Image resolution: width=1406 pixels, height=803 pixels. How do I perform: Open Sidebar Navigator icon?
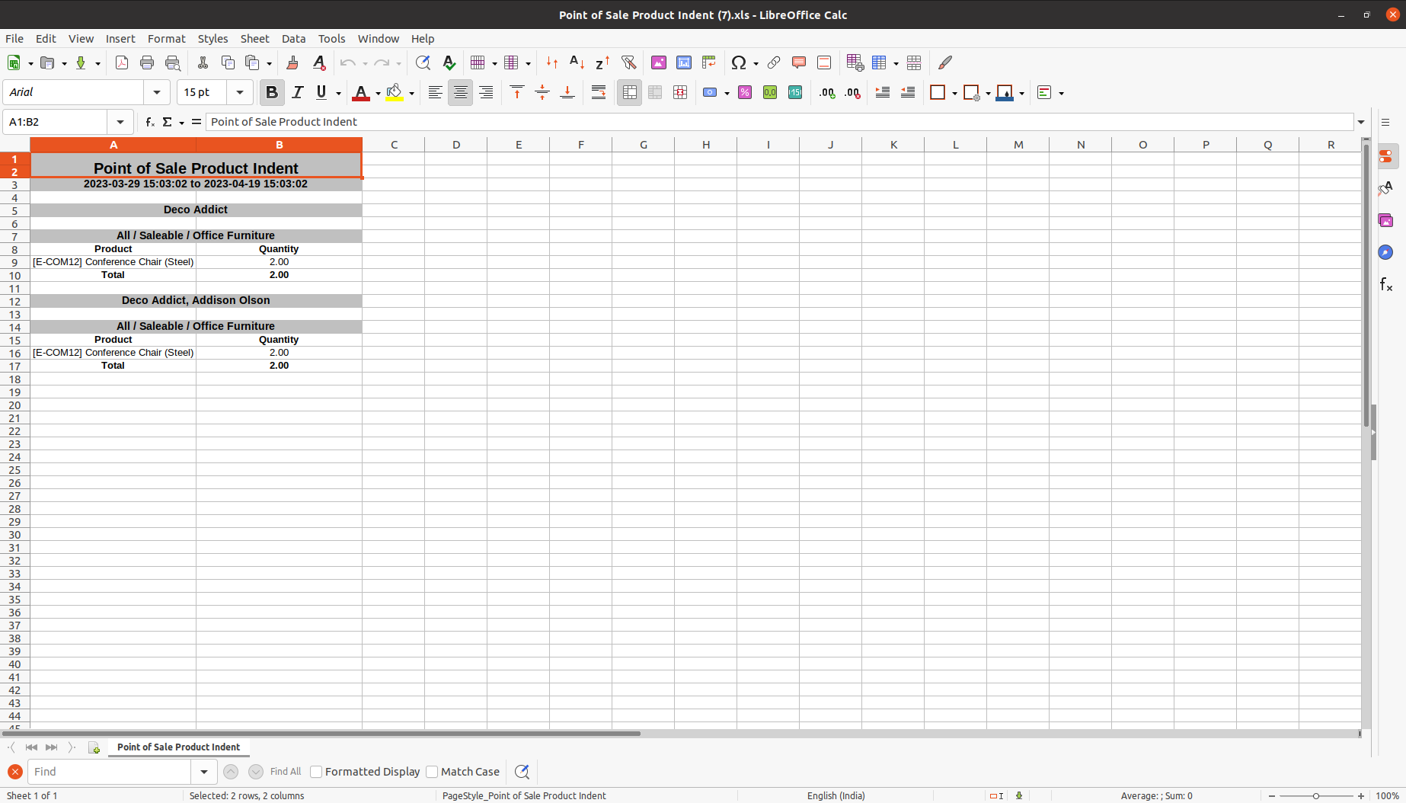point(1385,252)
